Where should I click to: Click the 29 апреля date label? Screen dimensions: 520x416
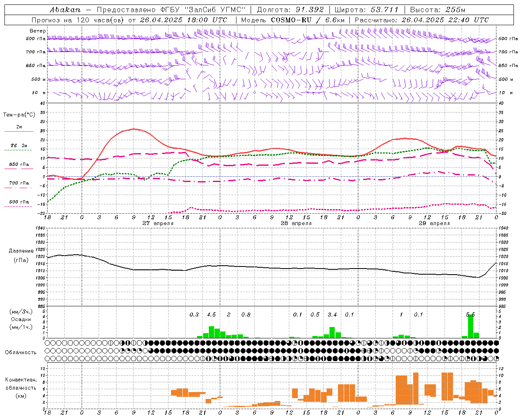point(434,223)
